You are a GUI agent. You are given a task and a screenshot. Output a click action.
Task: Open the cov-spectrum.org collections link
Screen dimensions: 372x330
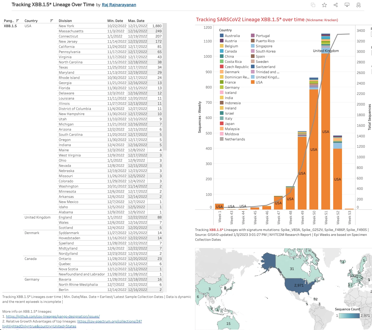109,321
